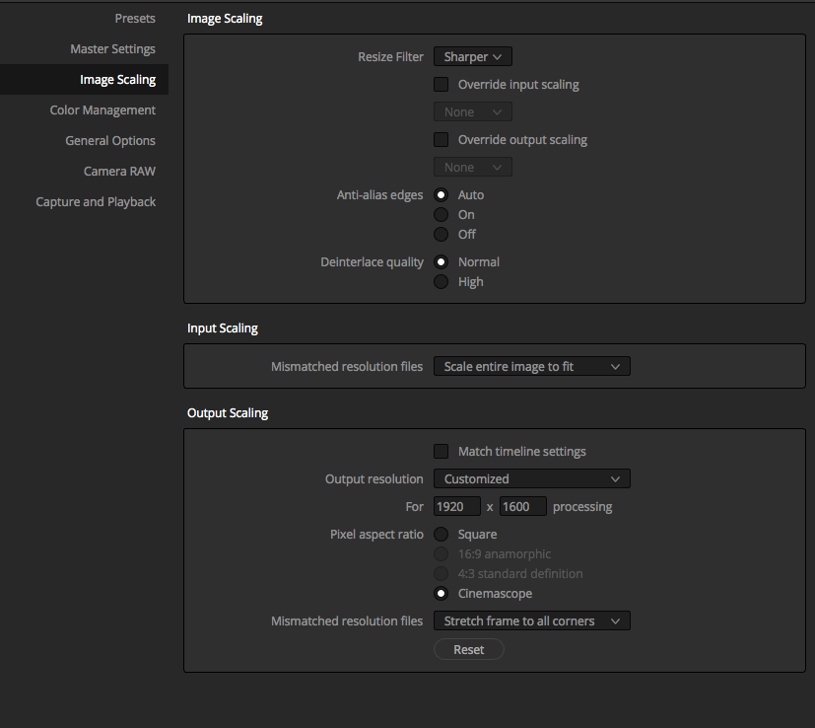Open Capture and Playback section
The width and height of the screenshot is (815, 728).
point(96,202)
